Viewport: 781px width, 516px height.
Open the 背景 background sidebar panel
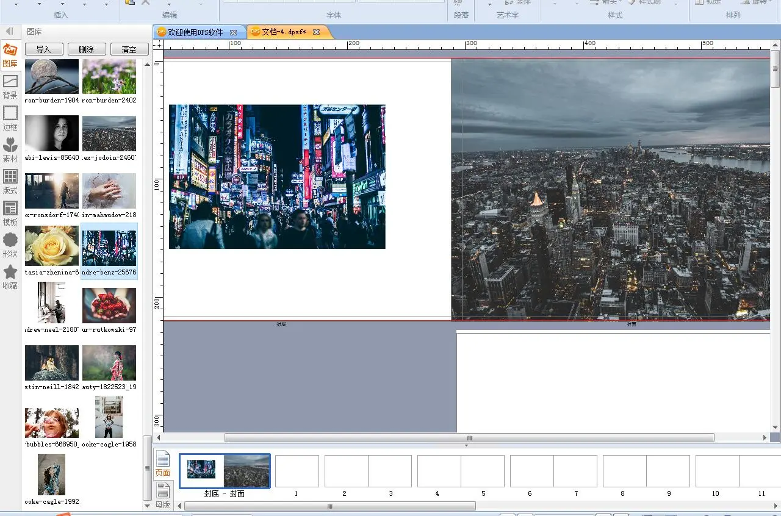tap(10, 87)
